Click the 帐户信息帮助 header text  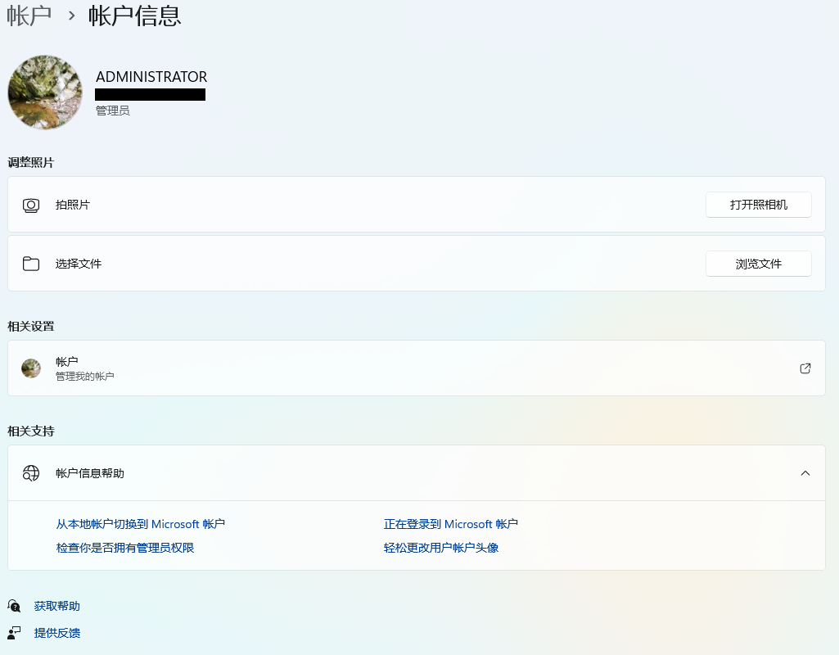point(90,473)
